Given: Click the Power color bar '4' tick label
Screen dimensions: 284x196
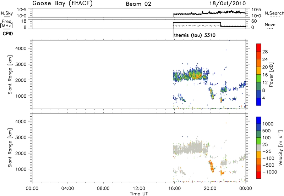Looking at the screenshot, I should [263, 98].
